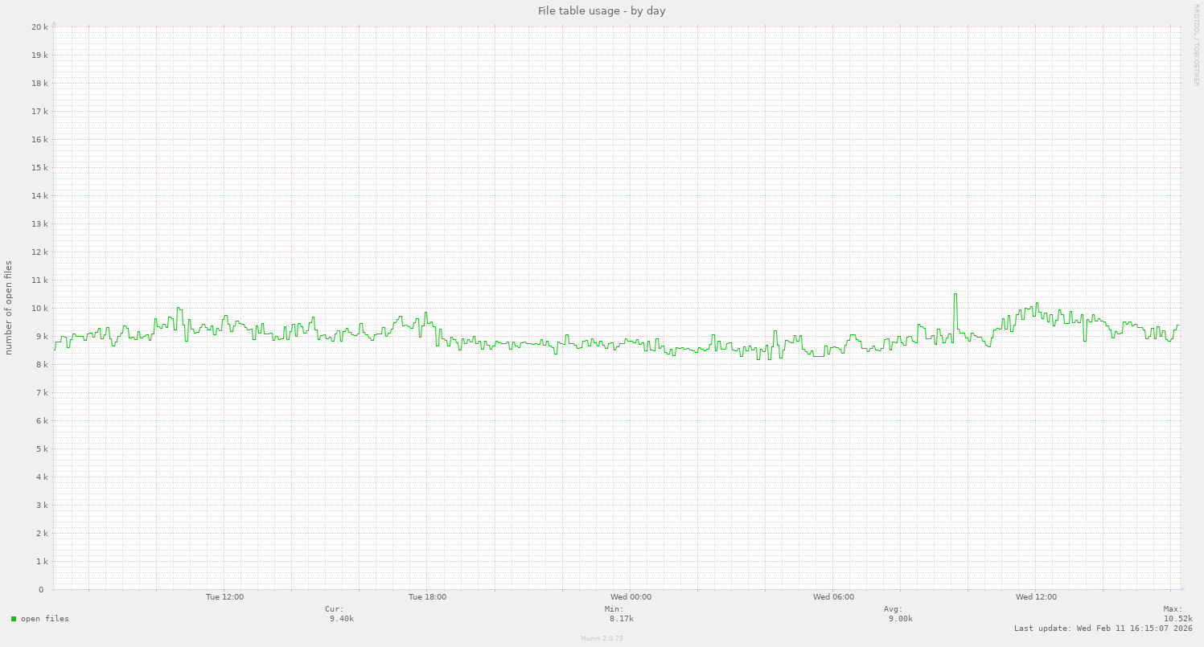Click the Tue 18:00 timestamp label
This screenshot has height=647, width=1204.
(429, 596)
